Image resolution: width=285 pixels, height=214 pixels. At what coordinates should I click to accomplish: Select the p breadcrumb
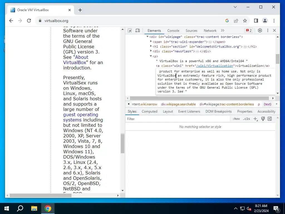[x=259, y=104]
